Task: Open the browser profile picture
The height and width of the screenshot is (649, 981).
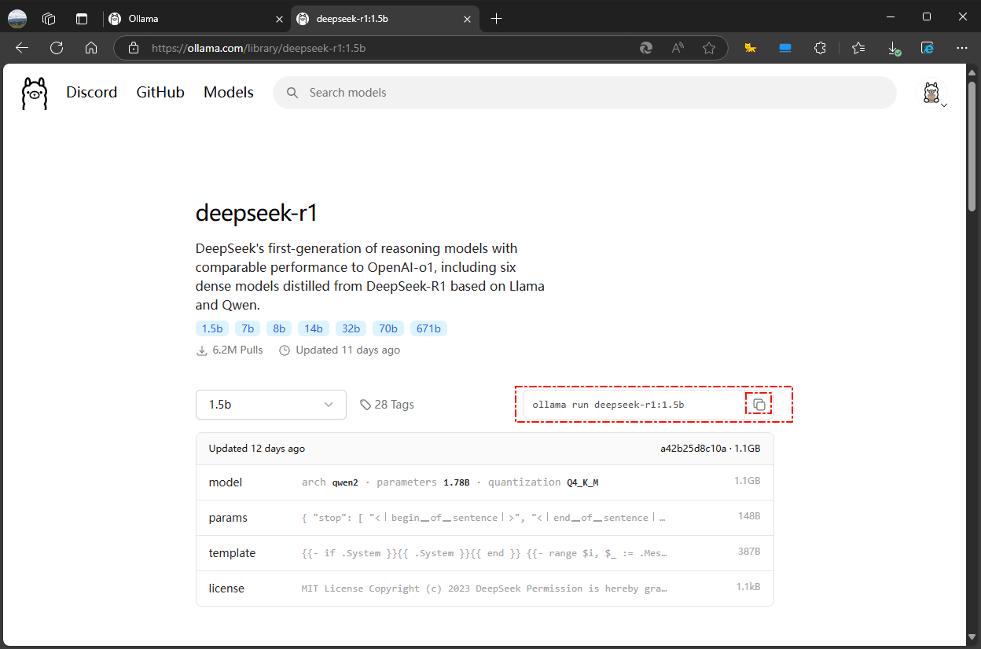Action: (17, 18)
